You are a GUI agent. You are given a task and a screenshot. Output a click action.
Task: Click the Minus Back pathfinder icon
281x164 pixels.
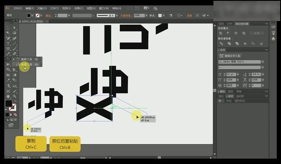[x=261, y=43]
